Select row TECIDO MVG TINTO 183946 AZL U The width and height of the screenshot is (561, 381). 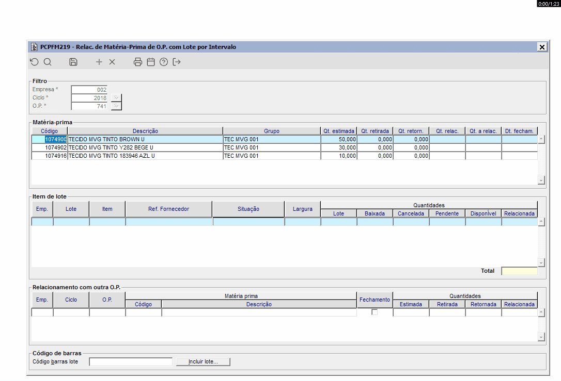pos(285,156)
